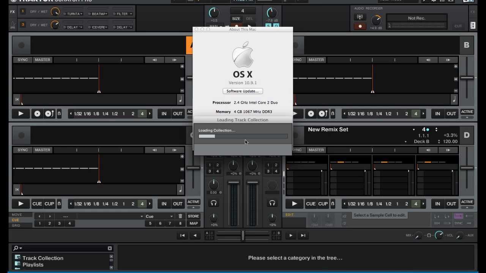This screenshot has height=273, width=486.
Task: Toggle left mixer channel headphone cue
Action: click(214, 203)
